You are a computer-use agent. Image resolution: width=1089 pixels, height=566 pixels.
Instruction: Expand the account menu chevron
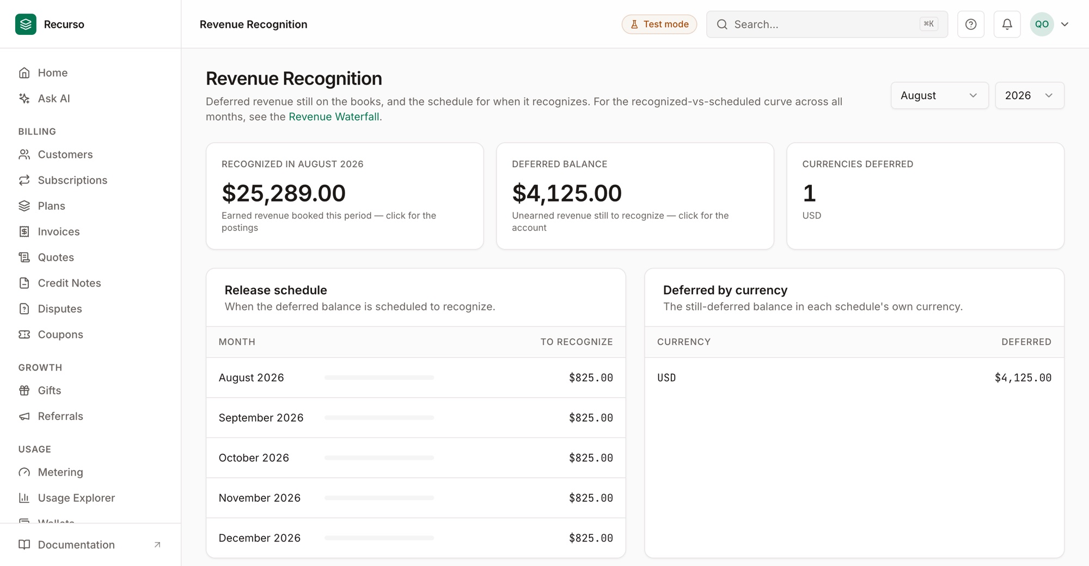pos(1065,24)
